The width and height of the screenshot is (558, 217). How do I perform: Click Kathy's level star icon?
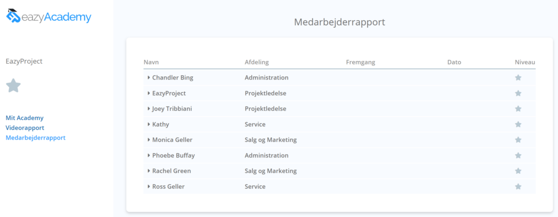pos(518,124)
